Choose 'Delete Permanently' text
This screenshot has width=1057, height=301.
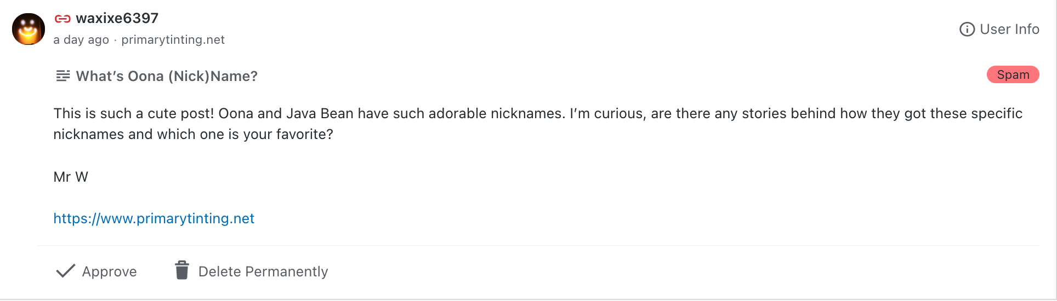[263, 271]
